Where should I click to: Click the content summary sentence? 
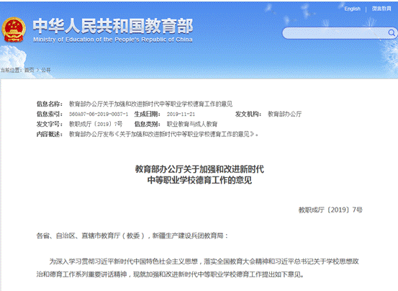click(x=163, y=134)
